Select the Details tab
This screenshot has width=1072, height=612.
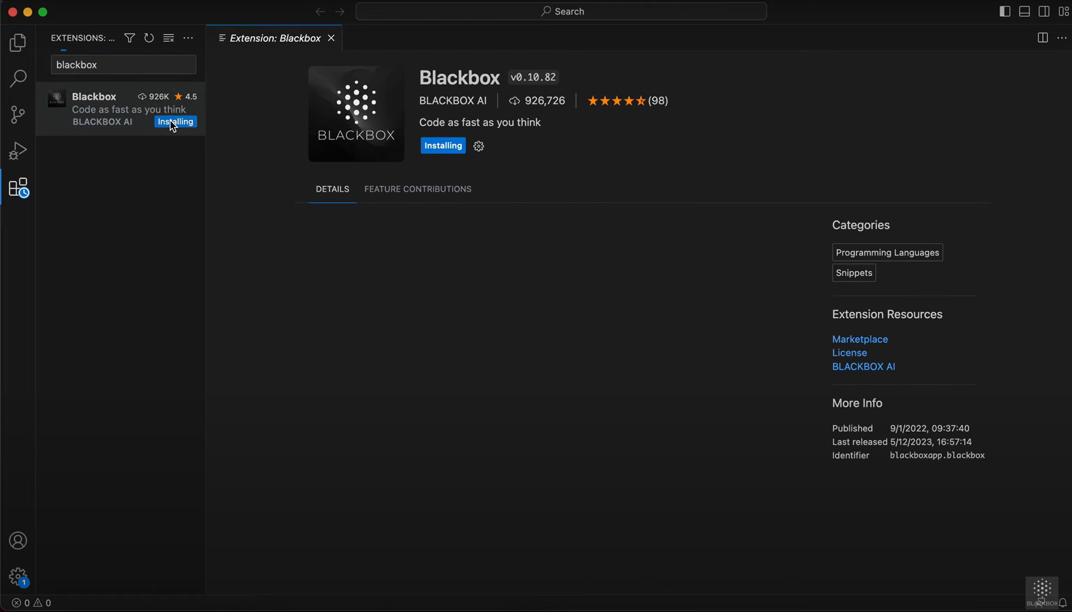coord(332,189)
